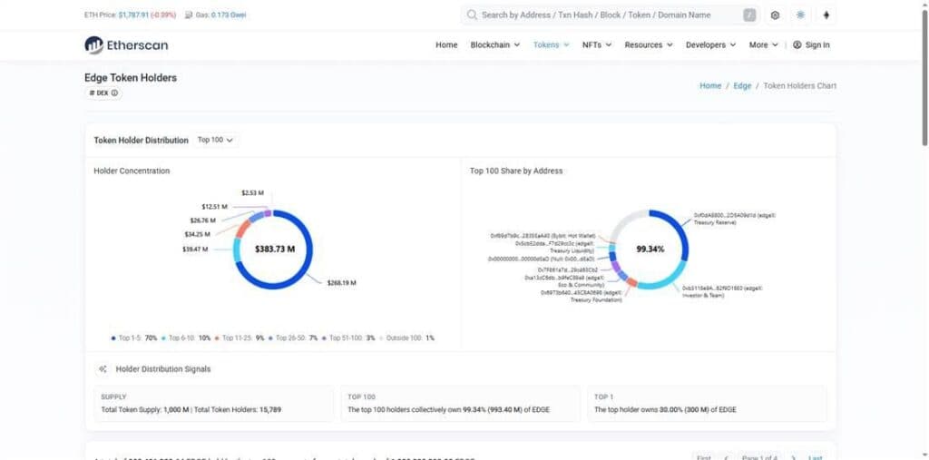Click the Top 100 Share by Address heading
This screenshot has height=460, width=929.
516,171
